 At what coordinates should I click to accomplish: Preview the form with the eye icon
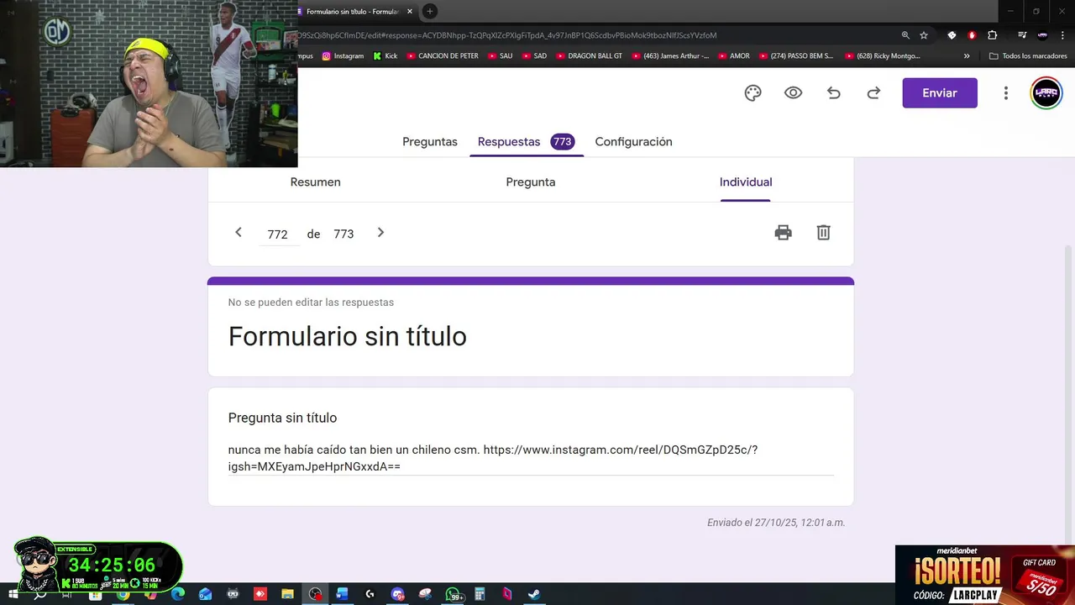point(793,93)
